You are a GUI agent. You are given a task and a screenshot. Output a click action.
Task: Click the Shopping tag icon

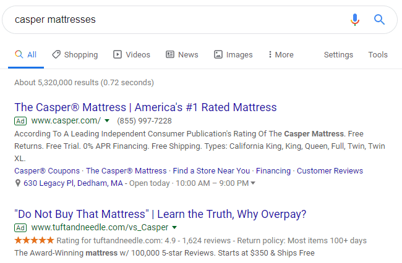pyautogui.click(x=56, y=54)
